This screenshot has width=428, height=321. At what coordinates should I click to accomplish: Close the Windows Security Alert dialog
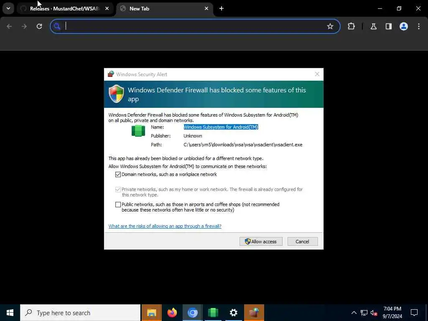(x=317, y=74)
